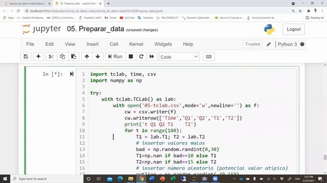
Task: Run the current cell
Action: click(x=115, y=56)
